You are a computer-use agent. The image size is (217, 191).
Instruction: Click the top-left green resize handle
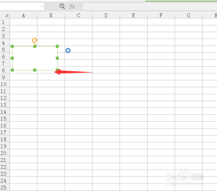12,46
